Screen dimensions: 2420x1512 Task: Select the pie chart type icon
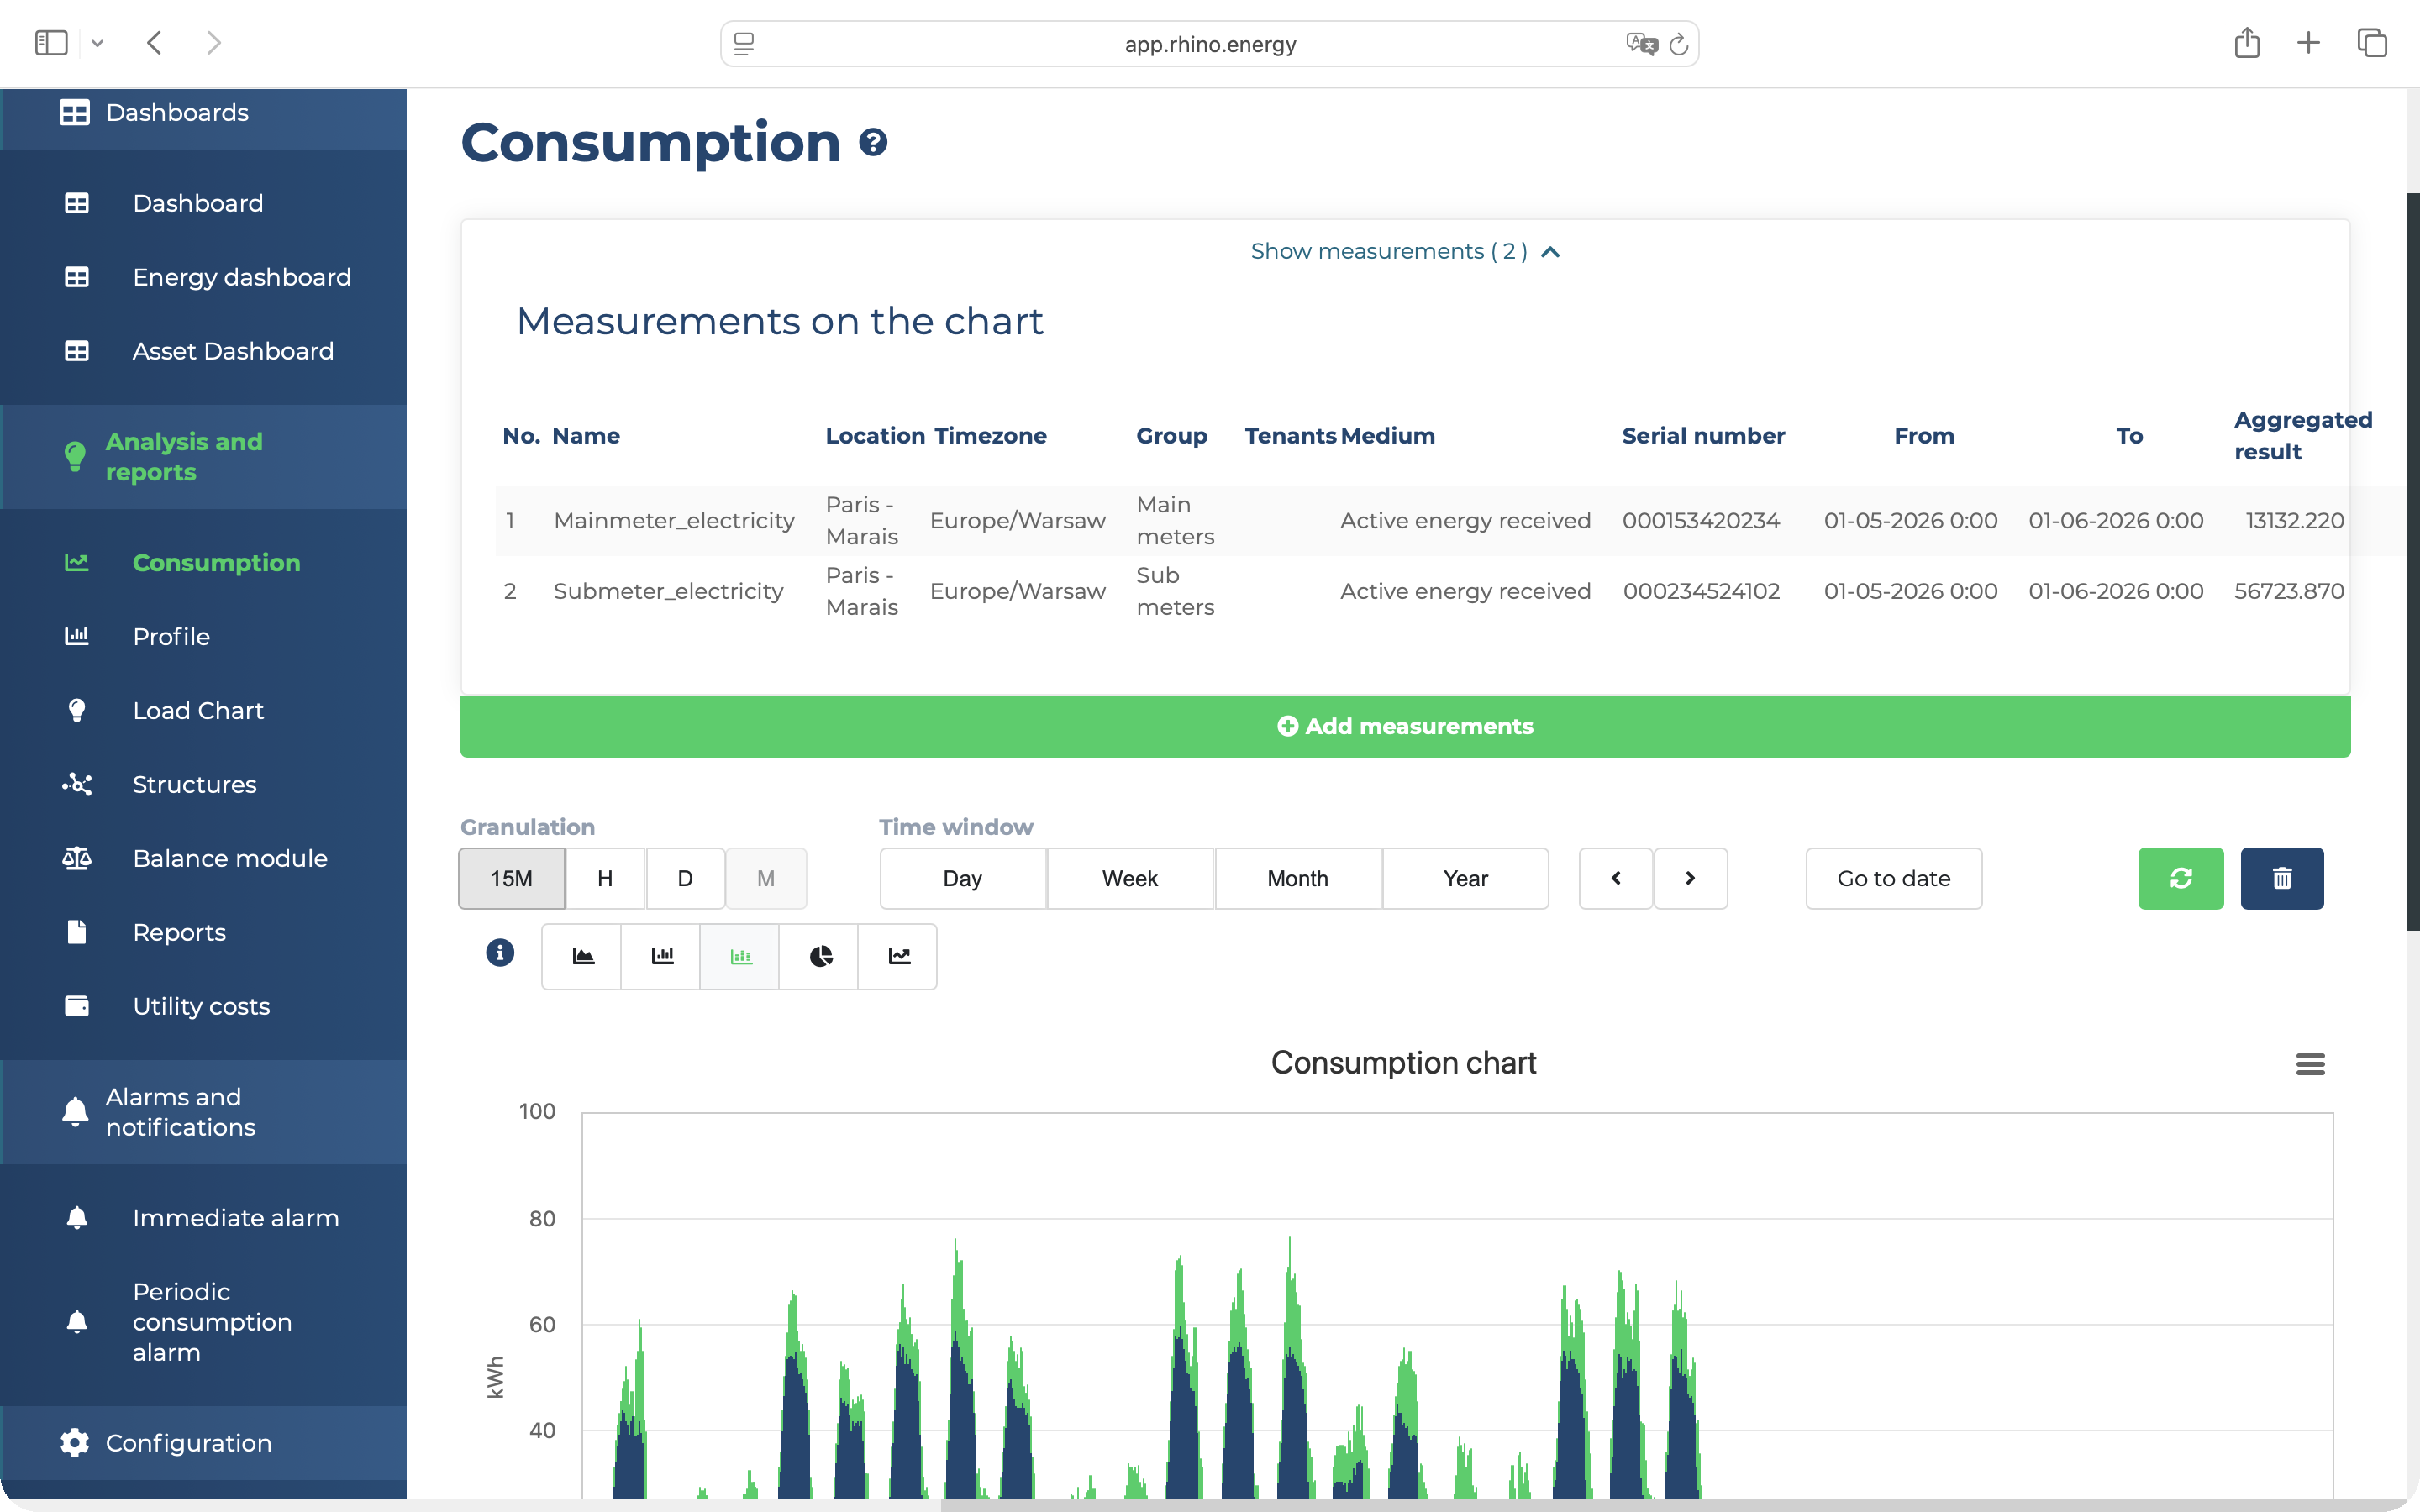tap(820, 957)
